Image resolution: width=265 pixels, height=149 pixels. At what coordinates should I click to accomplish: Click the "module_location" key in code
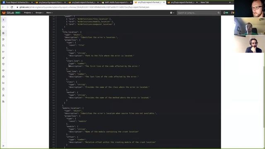[71, 108]
